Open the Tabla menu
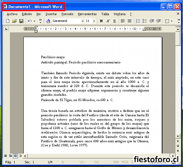The height and width of the screenshot is (167, 183). tap(105, 14)
